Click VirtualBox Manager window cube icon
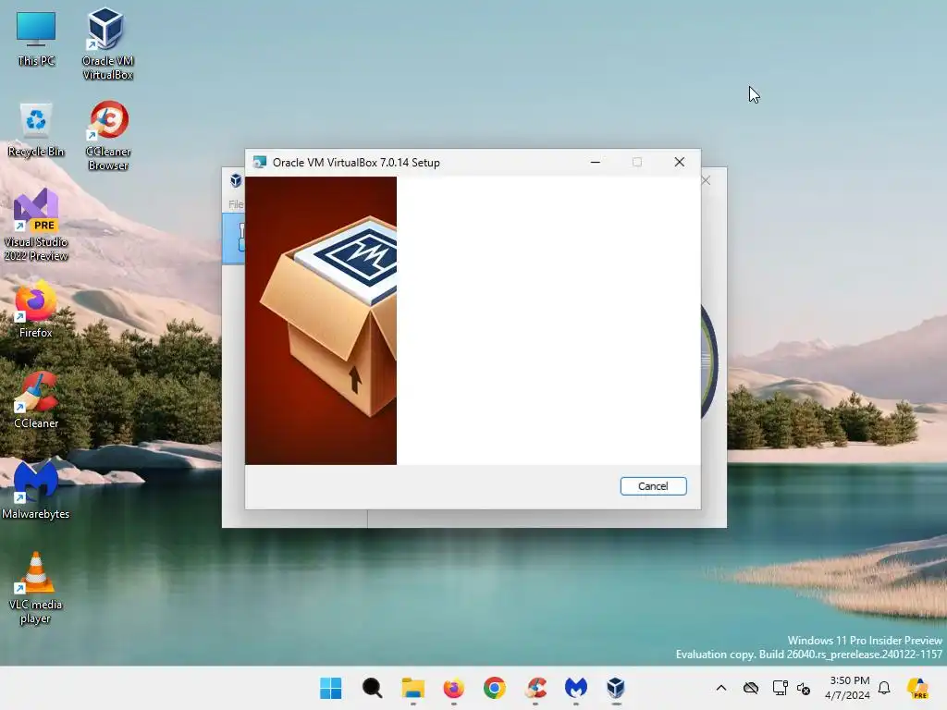 tap(236, 180)
